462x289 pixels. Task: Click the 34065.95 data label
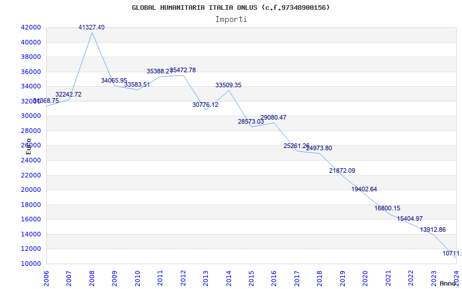click(114, 80)
